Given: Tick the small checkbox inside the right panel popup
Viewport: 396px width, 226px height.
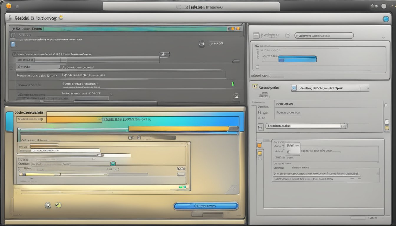Looking at the screenshot, I should point(289,152).
